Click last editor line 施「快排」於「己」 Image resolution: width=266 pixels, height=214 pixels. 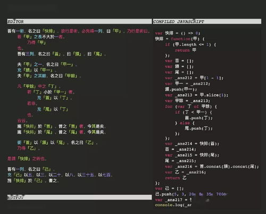[x=33, y=180]
